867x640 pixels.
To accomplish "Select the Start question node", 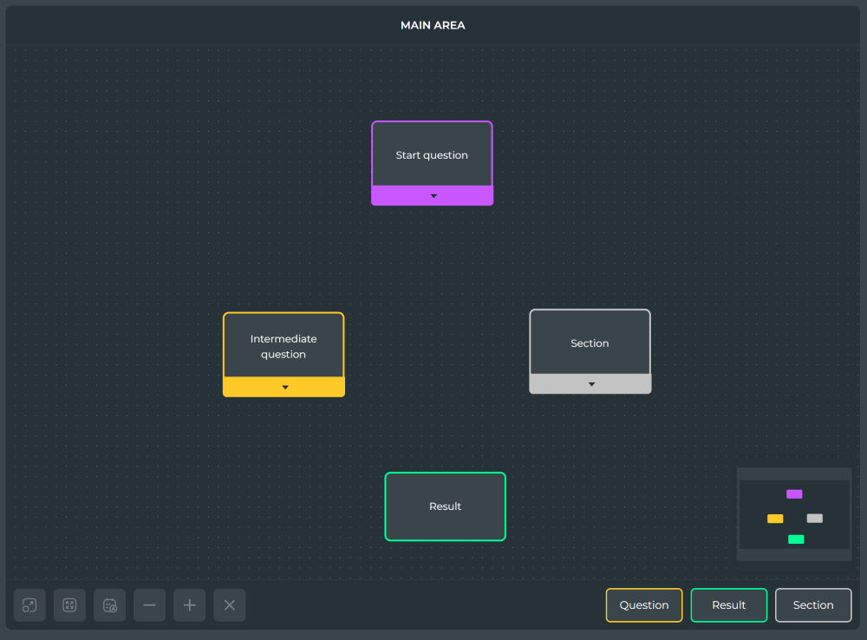I will point(432,155).
